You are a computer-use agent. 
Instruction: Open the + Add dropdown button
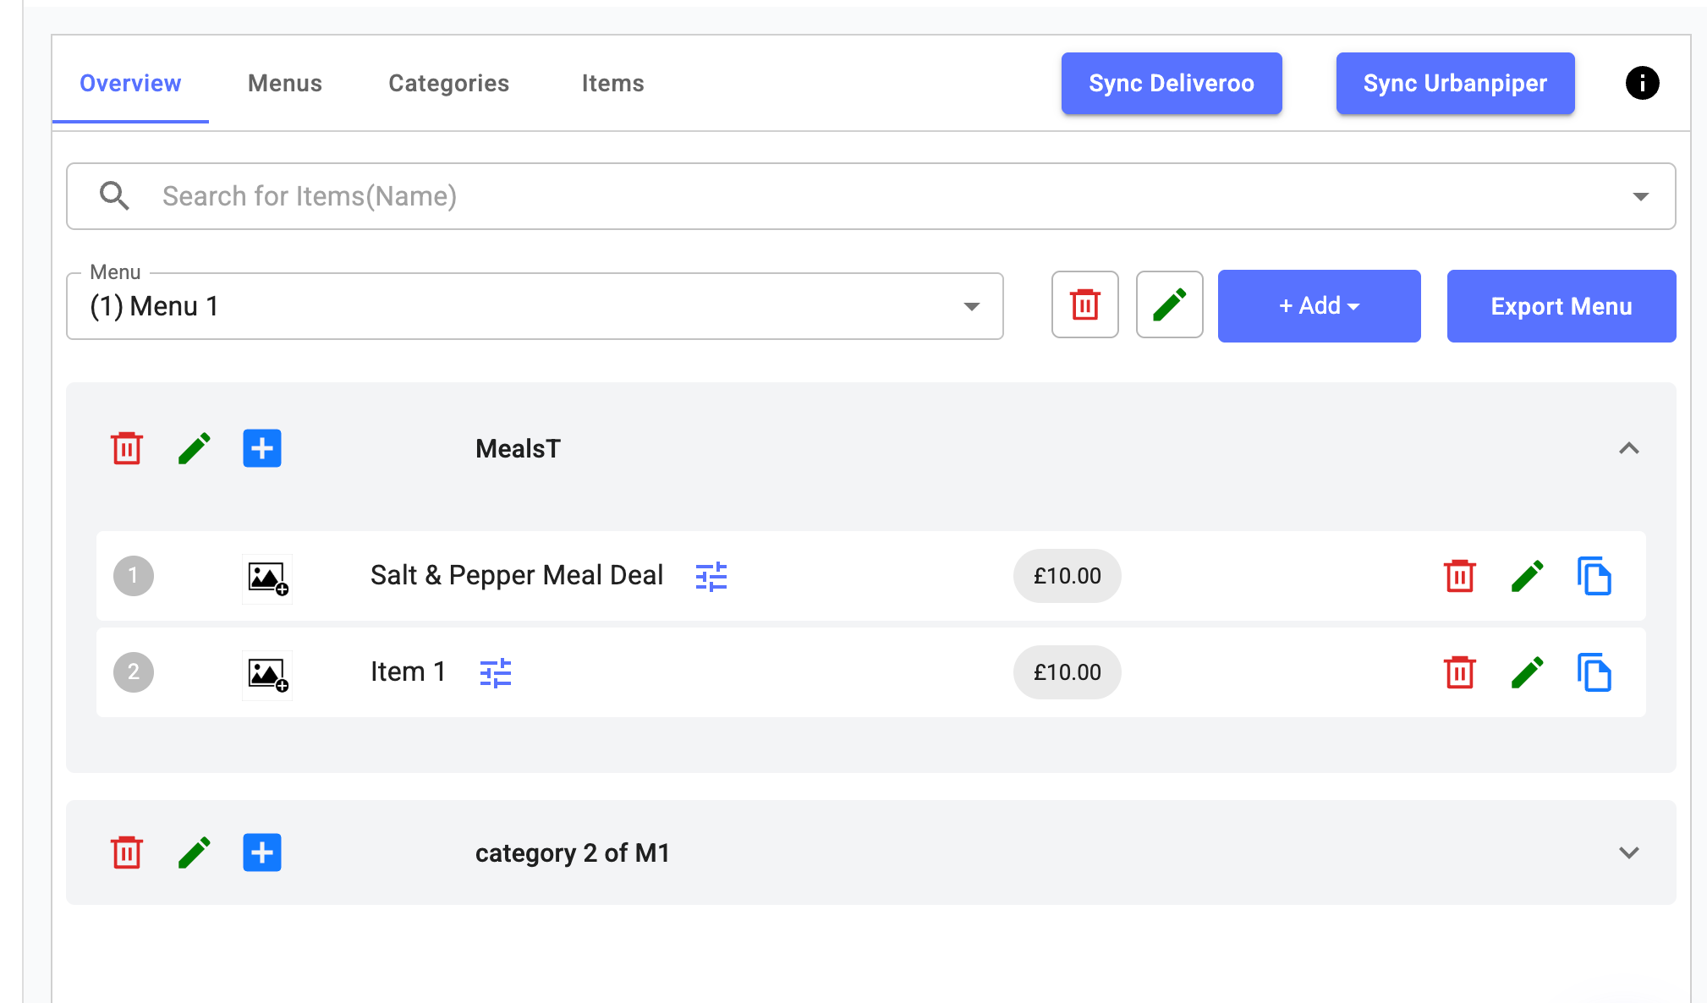point(1319,306)
